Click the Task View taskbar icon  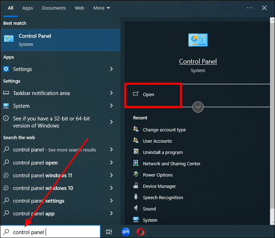pos(109,232)
